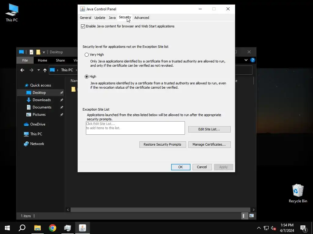The image size is (313, 234).
Task: Switch to the Update tab
Action: tap(100, 17)
